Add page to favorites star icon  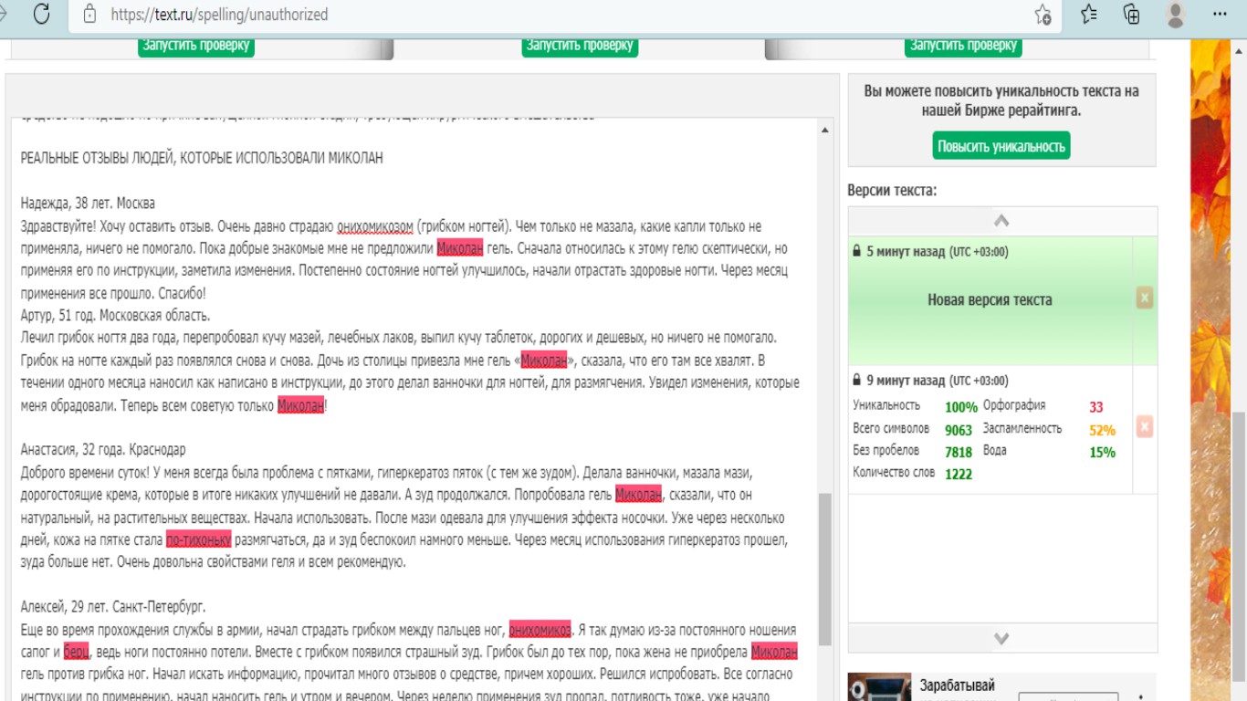click(x=1043, y=15)
